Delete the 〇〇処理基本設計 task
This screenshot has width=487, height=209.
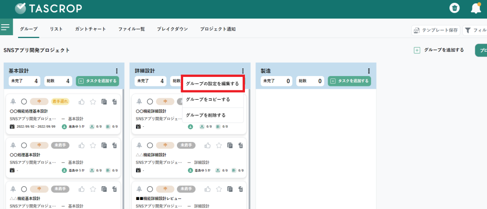(x=114, y=145)
